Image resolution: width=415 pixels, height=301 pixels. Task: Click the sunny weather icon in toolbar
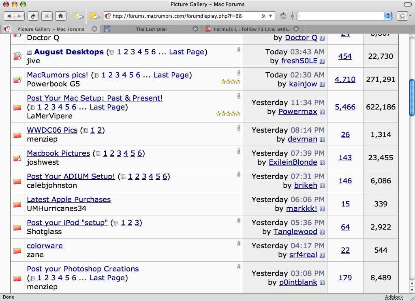[94, 16]
